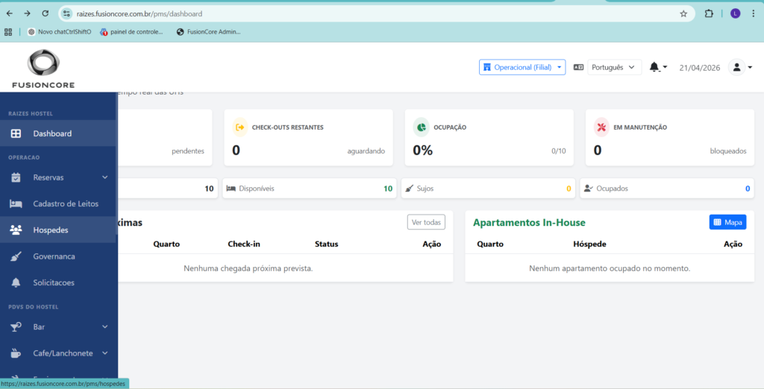Image resolution: width=764 pixels, height=389 pixels.
Task: Open the apps grid in bookmarks bar
Action: click(x=7, y=32)
